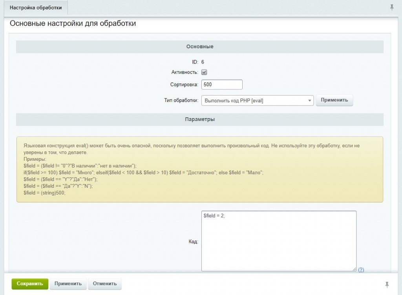Switch to the Настройка обработки tab
The image size is (402, 295).
[x=36, y=8]
